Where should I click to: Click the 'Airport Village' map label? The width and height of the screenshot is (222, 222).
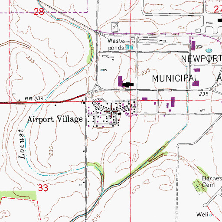point(55,119)
